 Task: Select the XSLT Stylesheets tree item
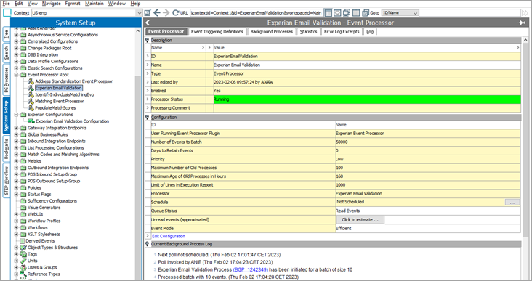pyautogui.click(x=44, y=235)
